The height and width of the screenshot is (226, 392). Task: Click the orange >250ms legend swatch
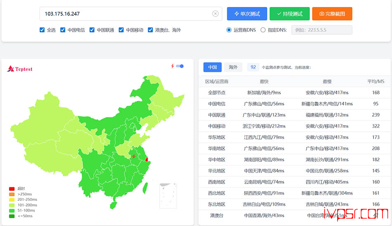tap(12, 194)
